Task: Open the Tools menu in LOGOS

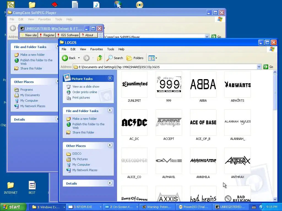Action: click(111, 49)
